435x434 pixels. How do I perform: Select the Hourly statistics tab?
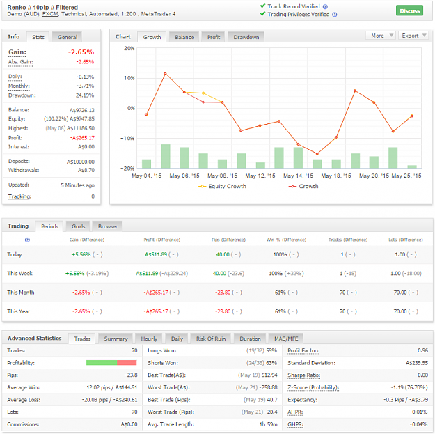tap(149, 339)
